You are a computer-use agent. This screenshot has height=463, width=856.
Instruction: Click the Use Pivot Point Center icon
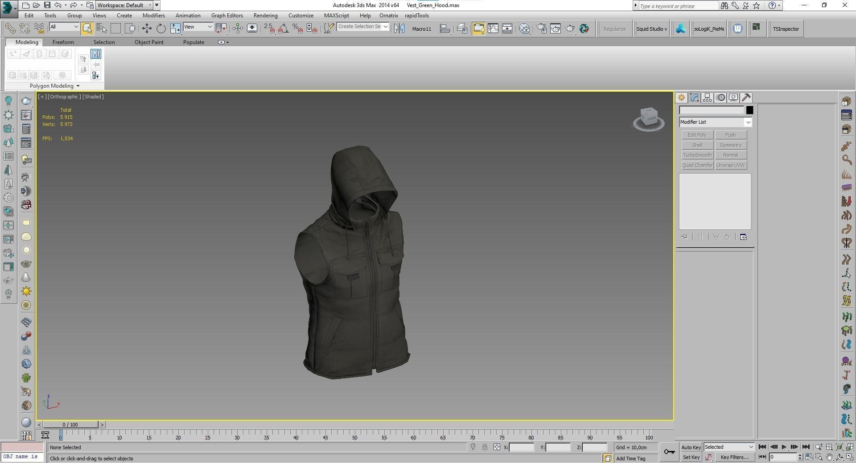221,28
